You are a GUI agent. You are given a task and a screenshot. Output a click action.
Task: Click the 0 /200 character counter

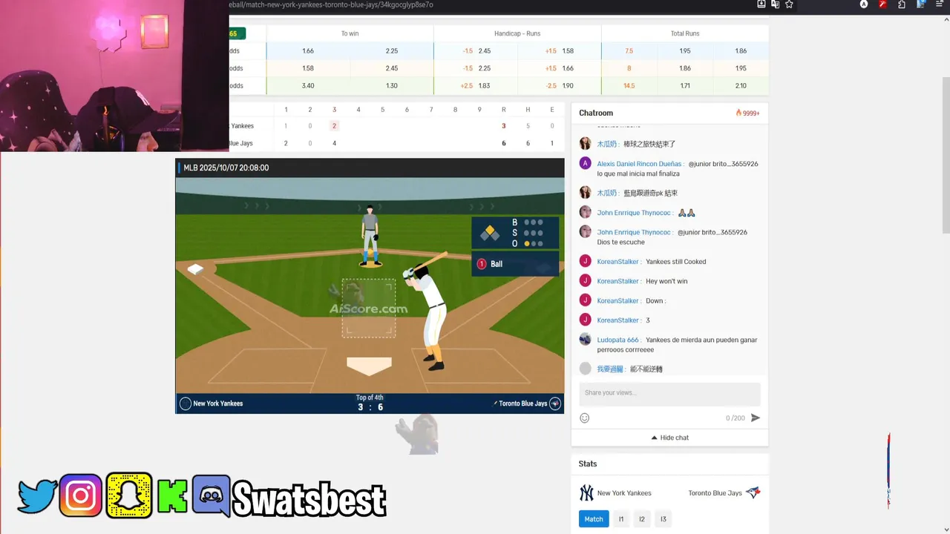(x=735, y=418)
